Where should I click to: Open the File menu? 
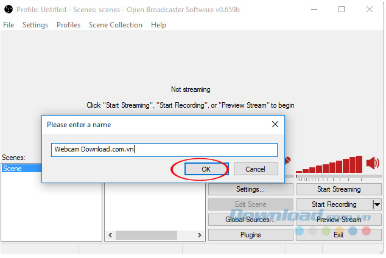pyautogui.click(x=9, y=25)
